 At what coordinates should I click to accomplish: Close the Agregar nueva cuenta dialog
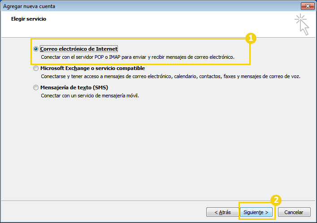[308, 6]
